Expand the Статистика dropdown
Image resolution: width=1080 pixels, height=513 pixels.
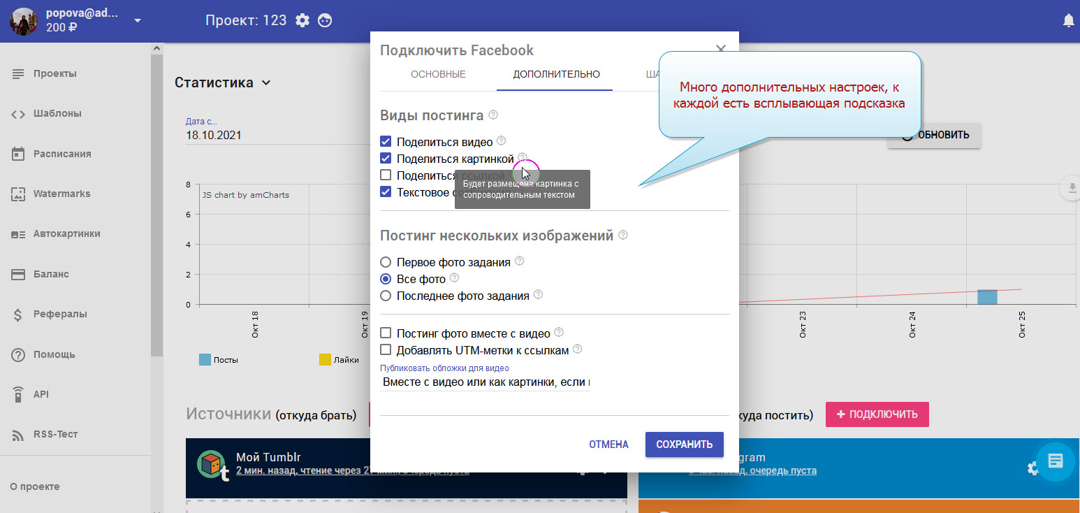[265, 83]
